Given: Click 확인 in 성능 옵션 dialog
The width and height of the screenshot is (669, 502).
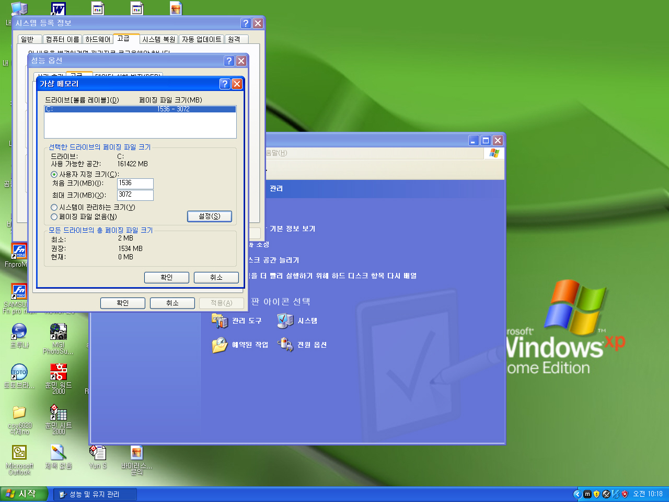Looking at the screenshot, I should click(x=123, y=303).
